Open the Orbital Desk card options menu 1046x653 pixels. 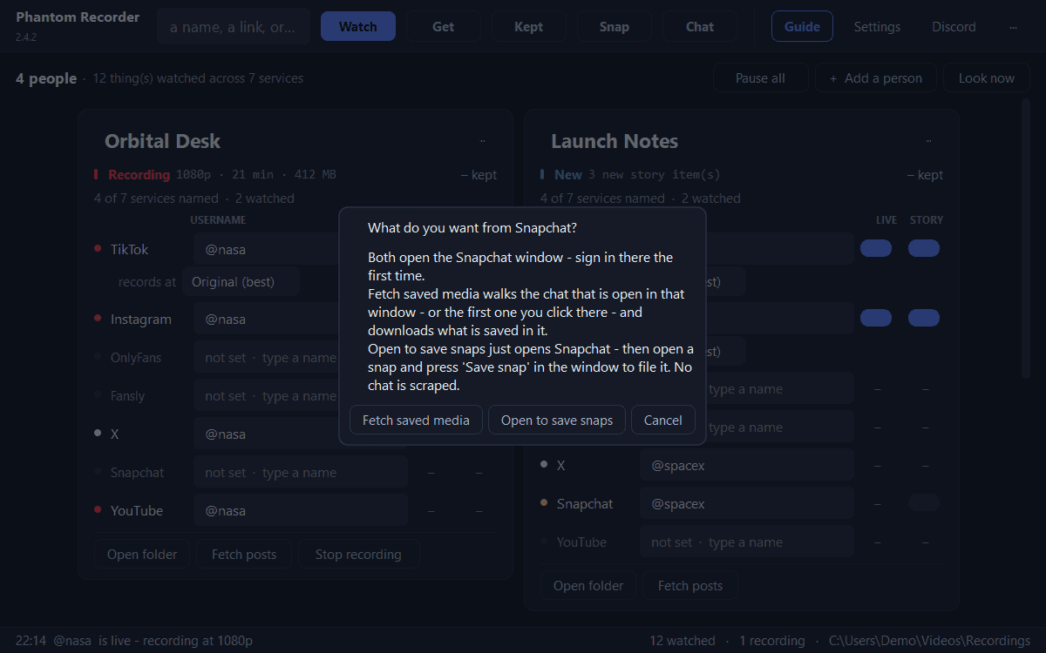(482, 141)
